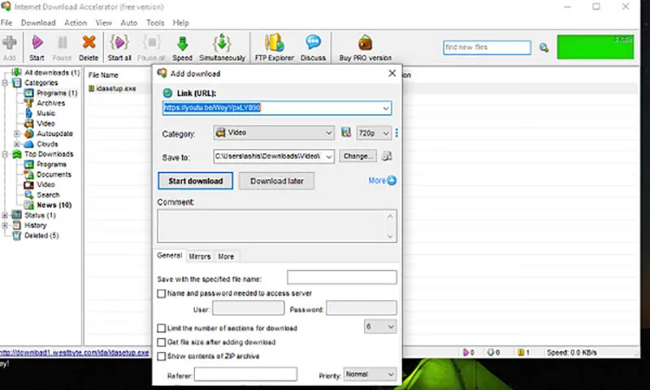Screen dimensions: 650x390
Task: Enable Limit the number of sections checkbox
Action: (x=161, y=328)
